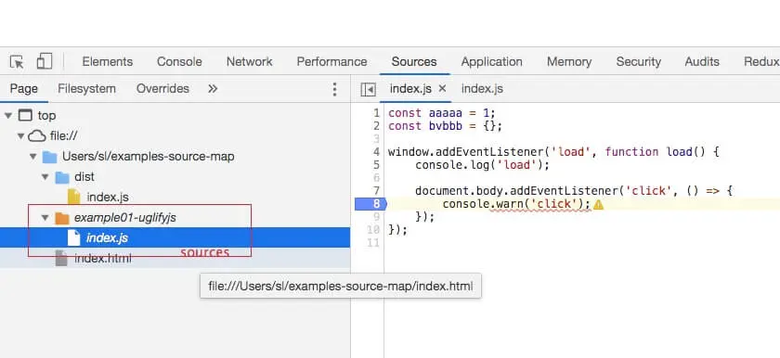Open the Application tab
Viewport: 780px width, 358px height.
coord(491,61)
